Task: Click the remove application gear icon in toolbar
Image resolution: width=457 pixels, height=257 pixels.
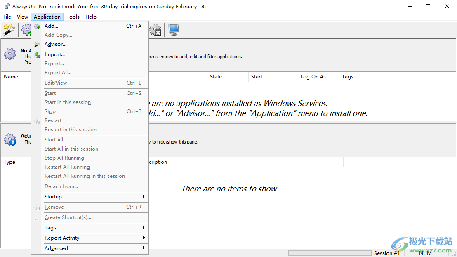Action: tap(155, 29)
